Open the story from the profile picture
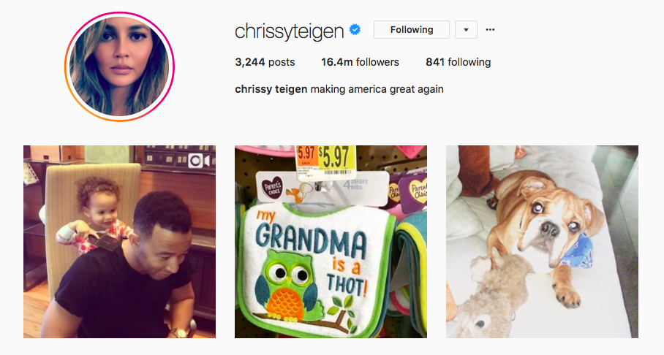 point(119,66)
